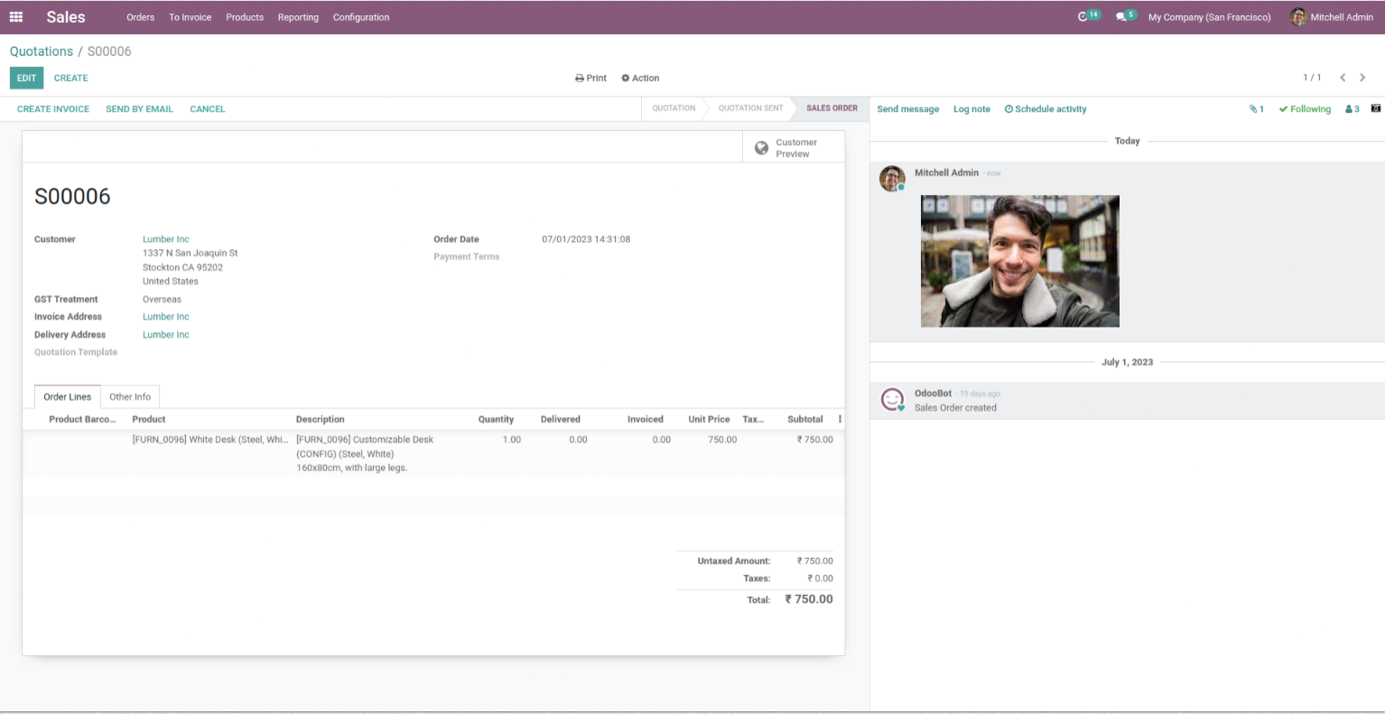Select the Sales Order status stage

[832, 108]
